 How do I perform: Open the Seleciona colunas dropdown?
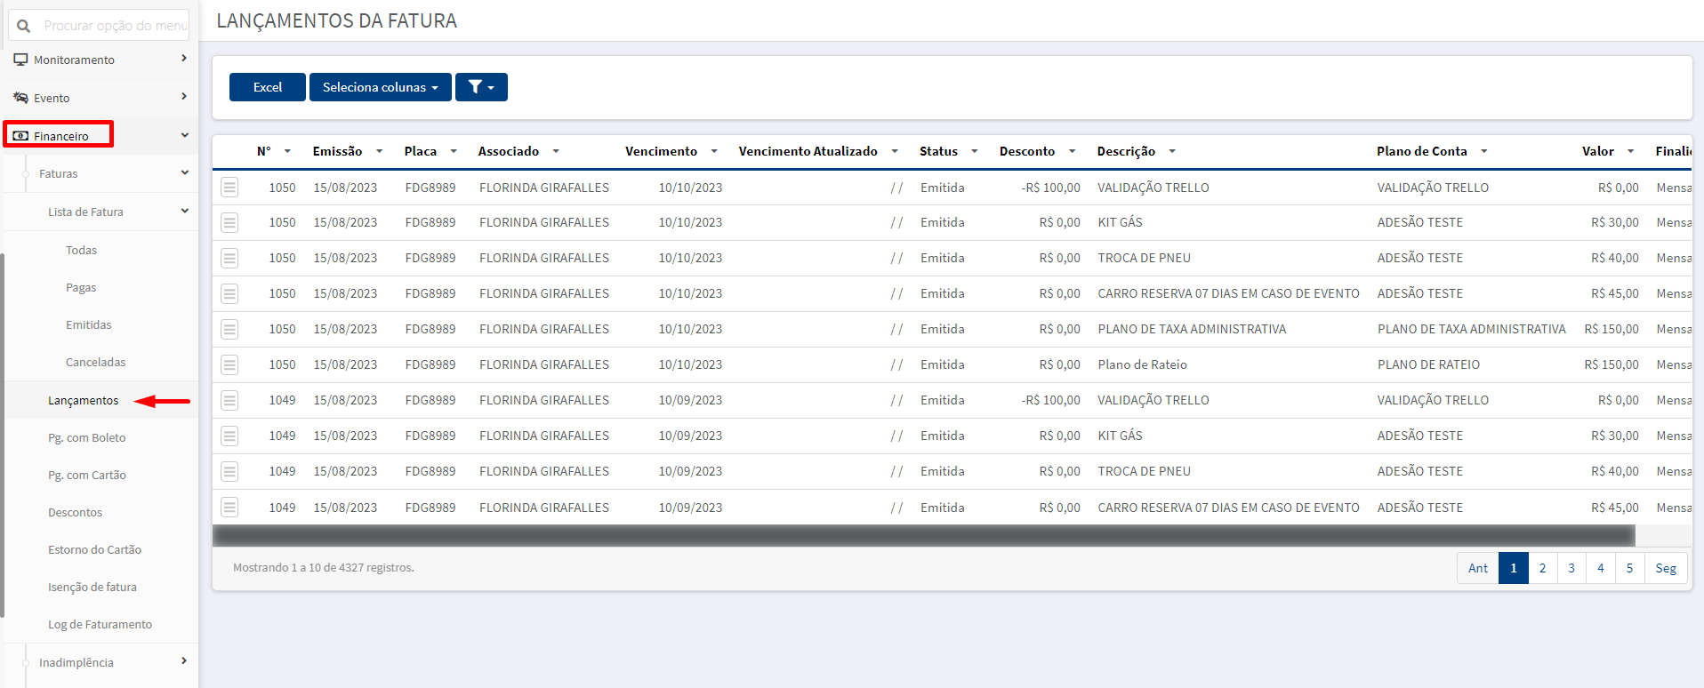381,87
